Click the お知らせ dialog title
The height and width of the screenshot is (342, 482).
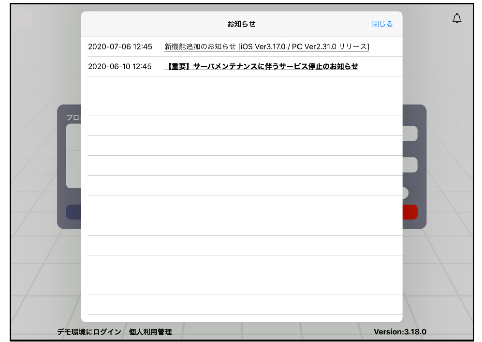click(241, 24)
